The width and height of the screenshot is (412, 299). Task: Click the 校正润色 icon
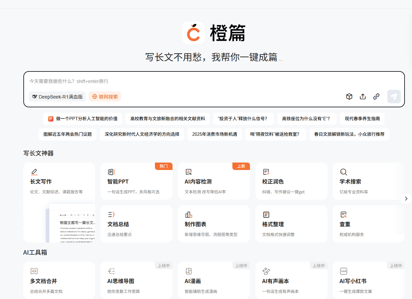(x=266, y=172)
